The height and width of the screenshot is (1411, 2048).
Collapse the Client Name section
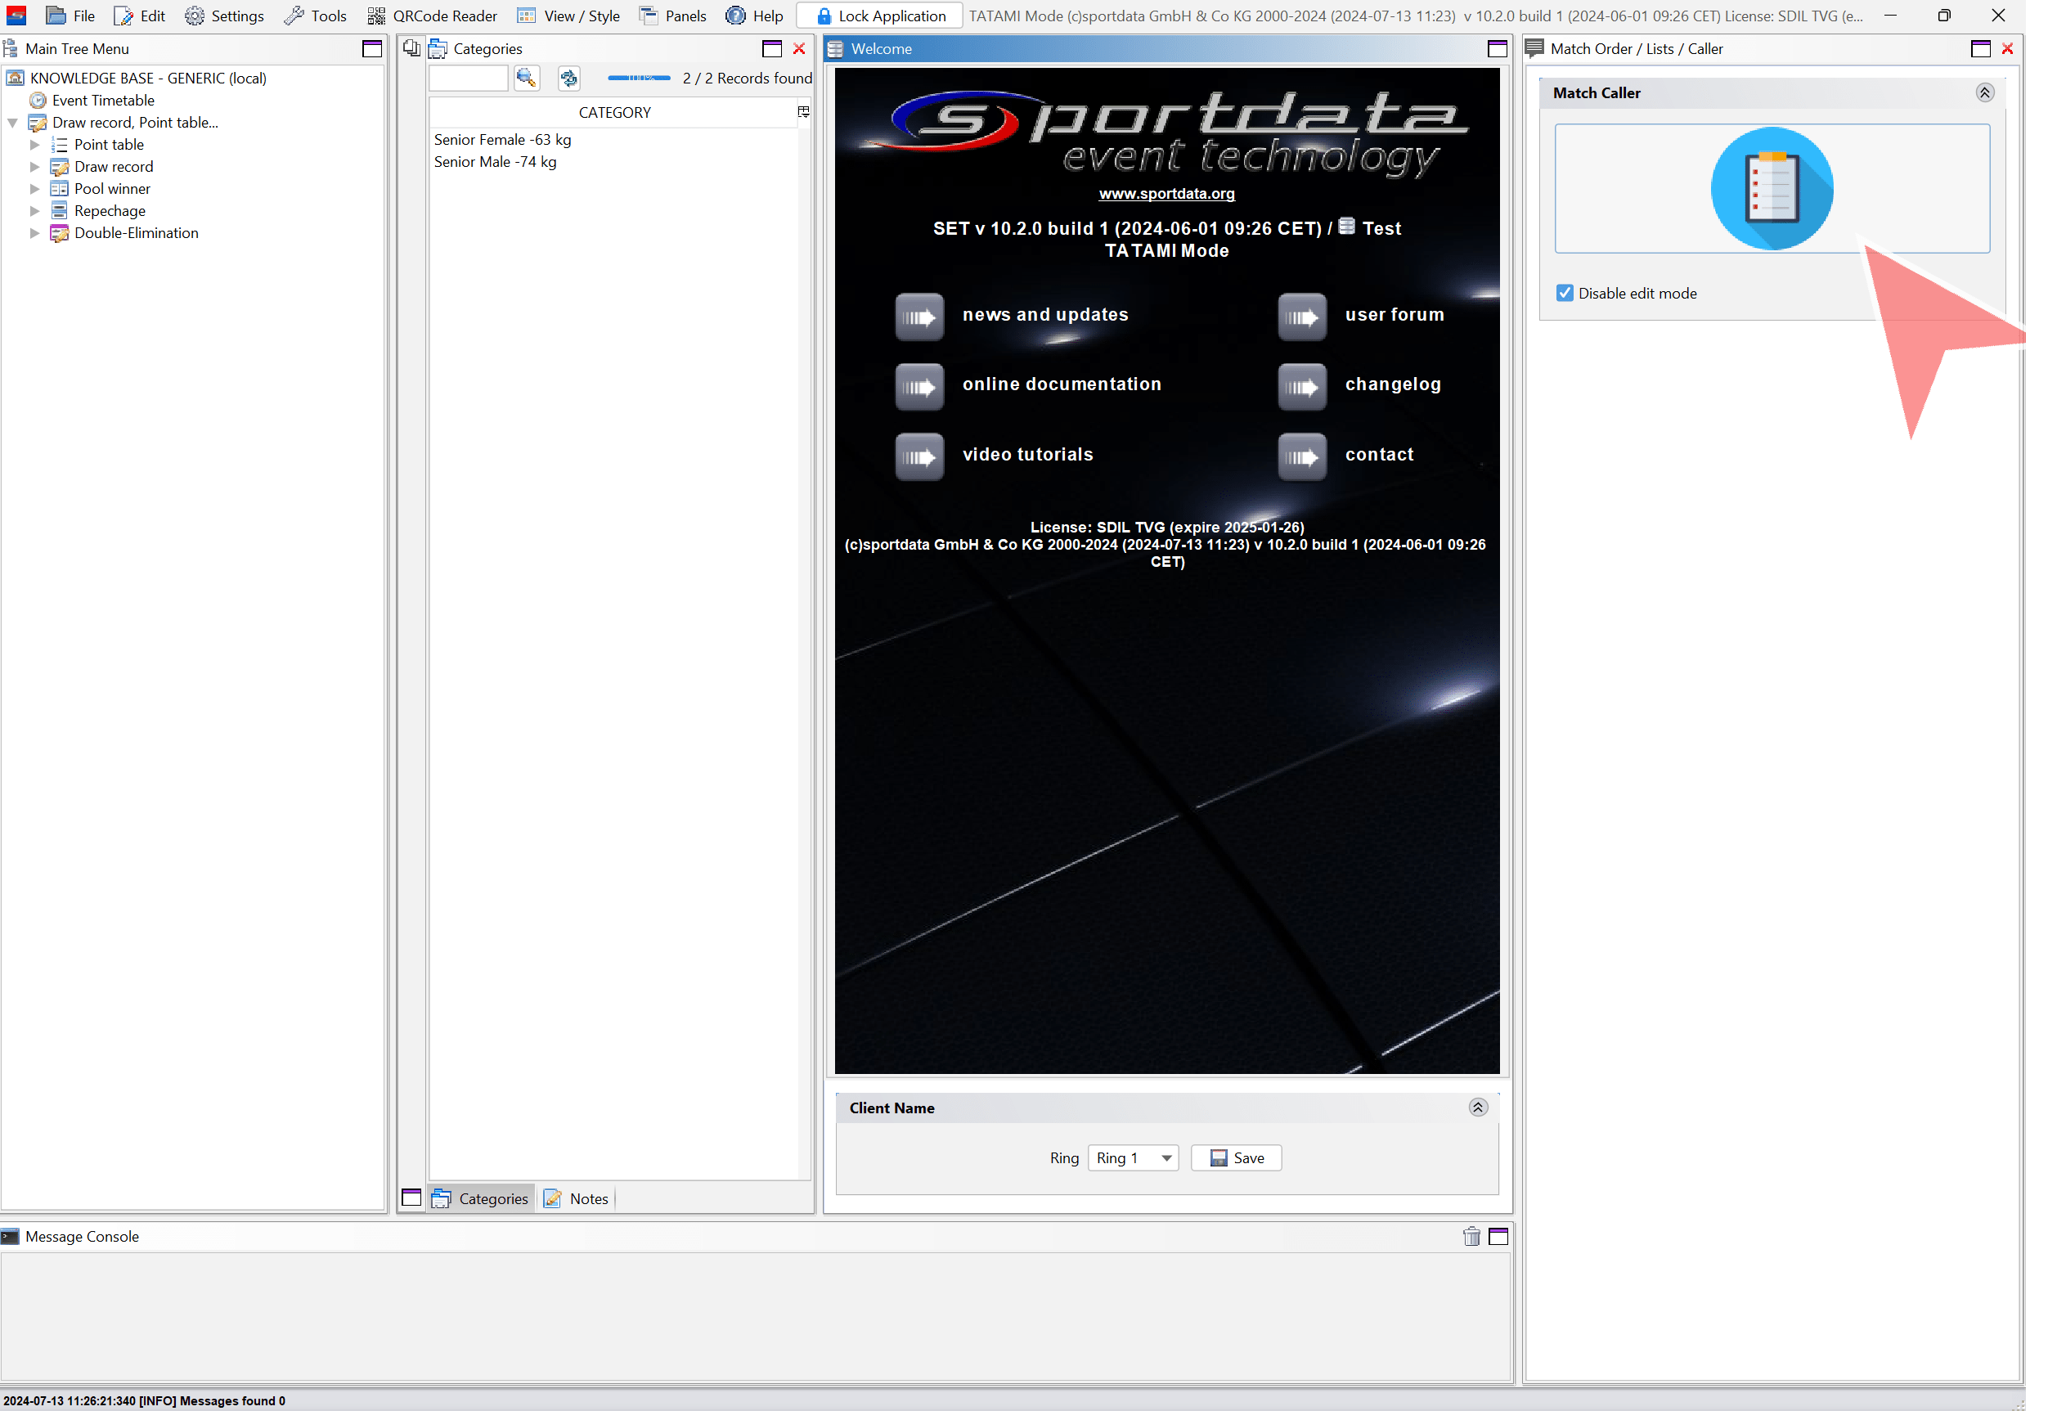pos(1478,1108)
